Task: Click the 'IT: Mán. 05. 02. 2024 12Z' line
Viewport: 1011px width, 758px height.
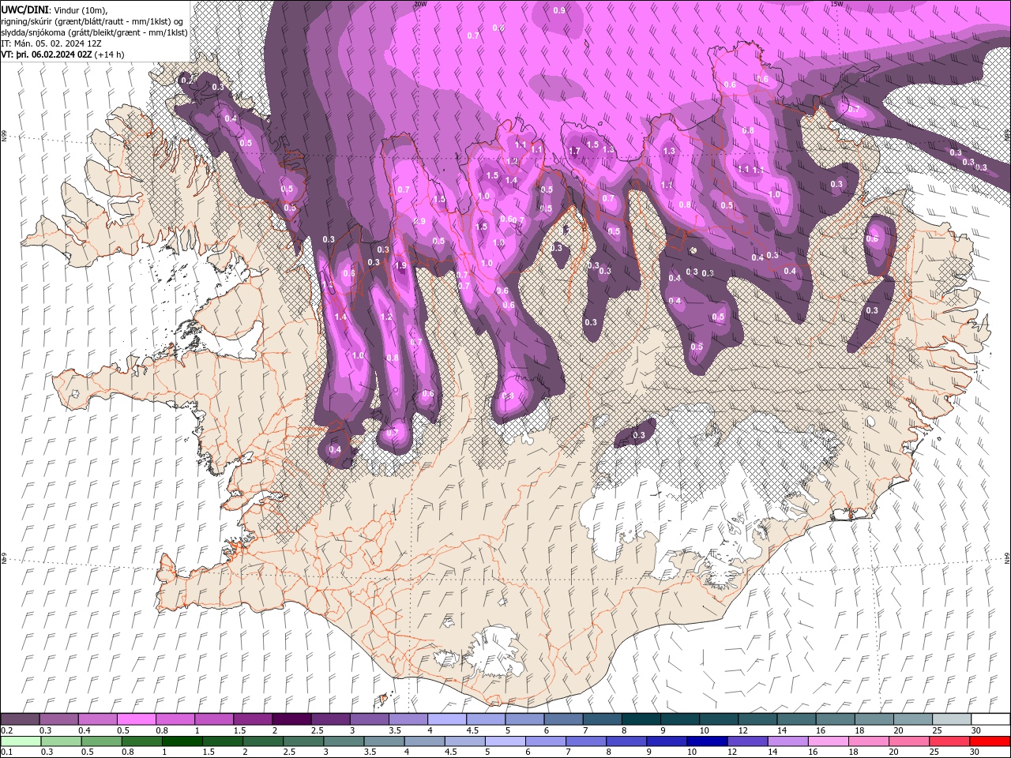Action: click(x=51, y=43)
